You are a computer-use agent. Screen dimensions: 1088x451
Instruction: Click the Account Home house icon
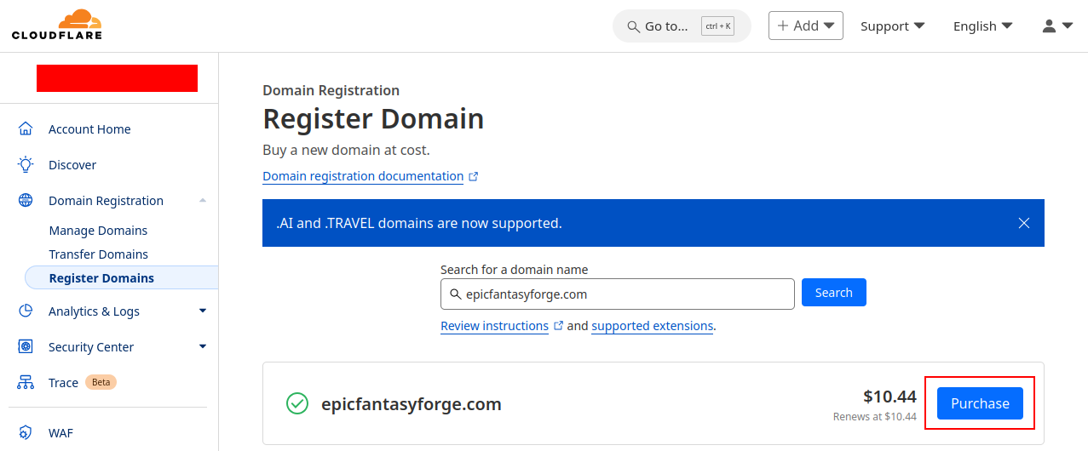click(26, 129)
